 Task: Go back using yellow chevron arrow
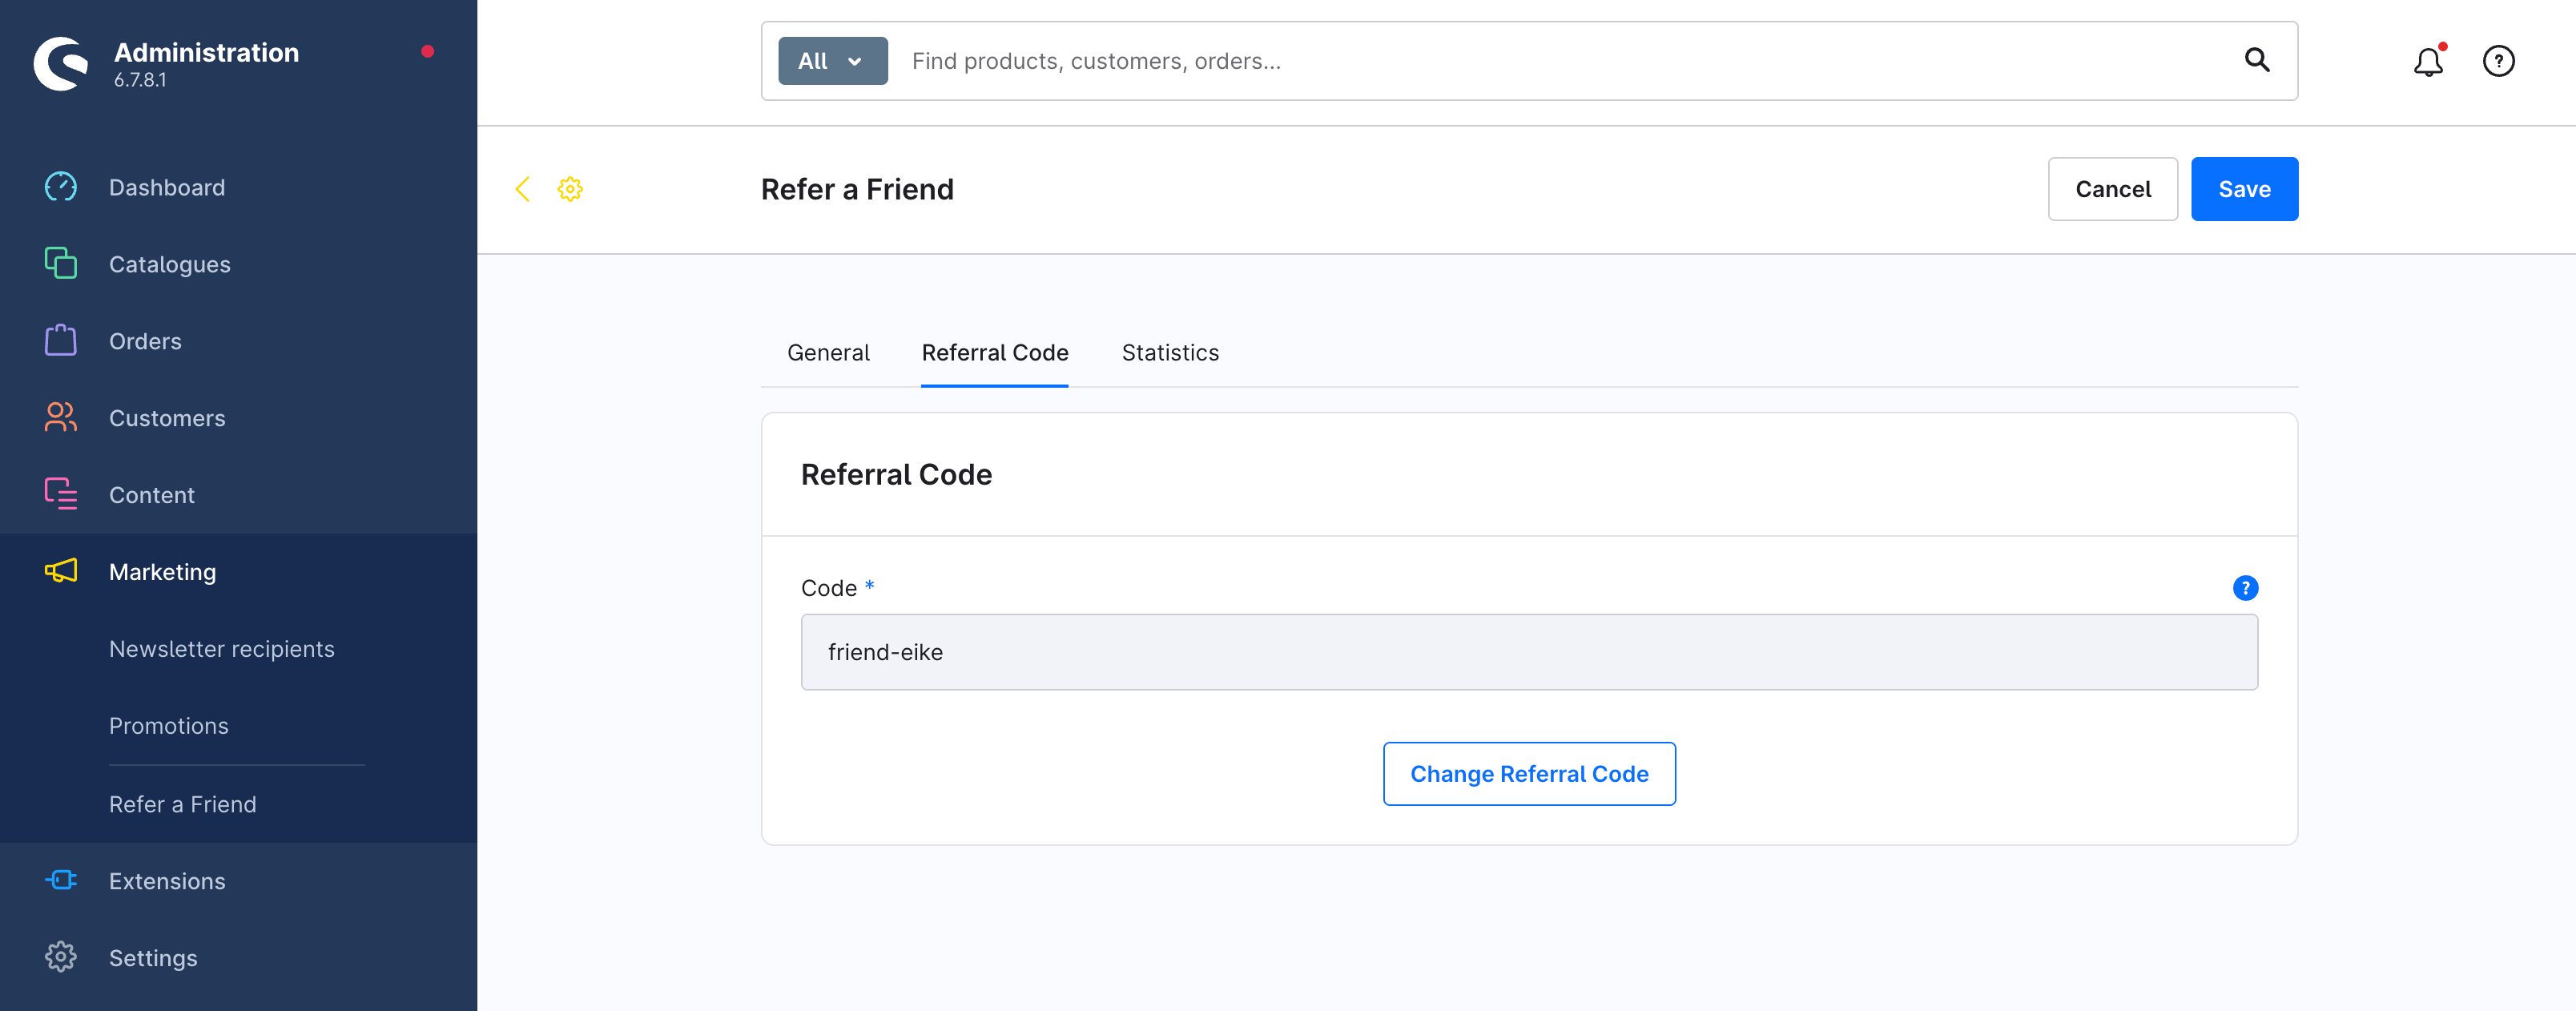522,189
